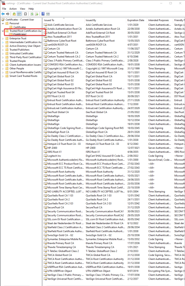This screenshot has height=286, width=185.
Task: Select TWCA Global Root CA in Issued To
Action: pos(60,255)
